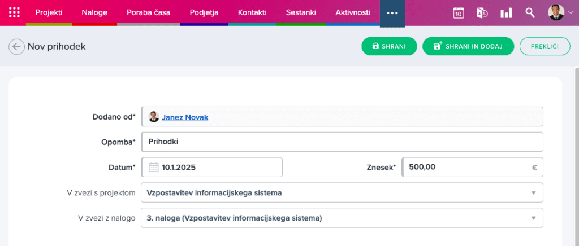Expand the V zvezi s projektom dropdown
Viewport: 579px width, 246px height.
tap(533, 192)
